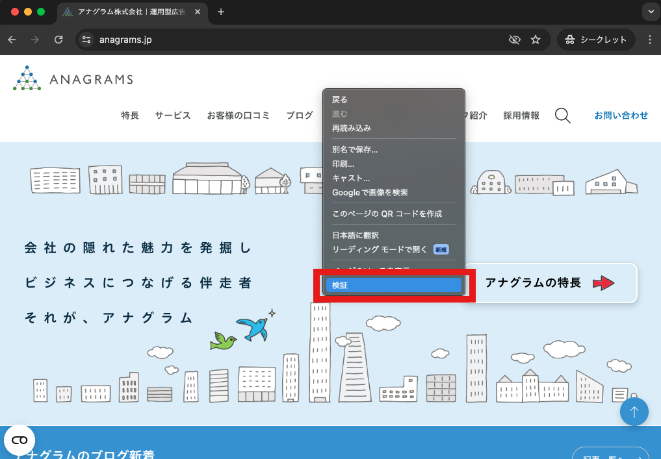This screenshot has height=459, width=661.
Task: Bookmark page with star icon
Action: [x=536, y=40]
